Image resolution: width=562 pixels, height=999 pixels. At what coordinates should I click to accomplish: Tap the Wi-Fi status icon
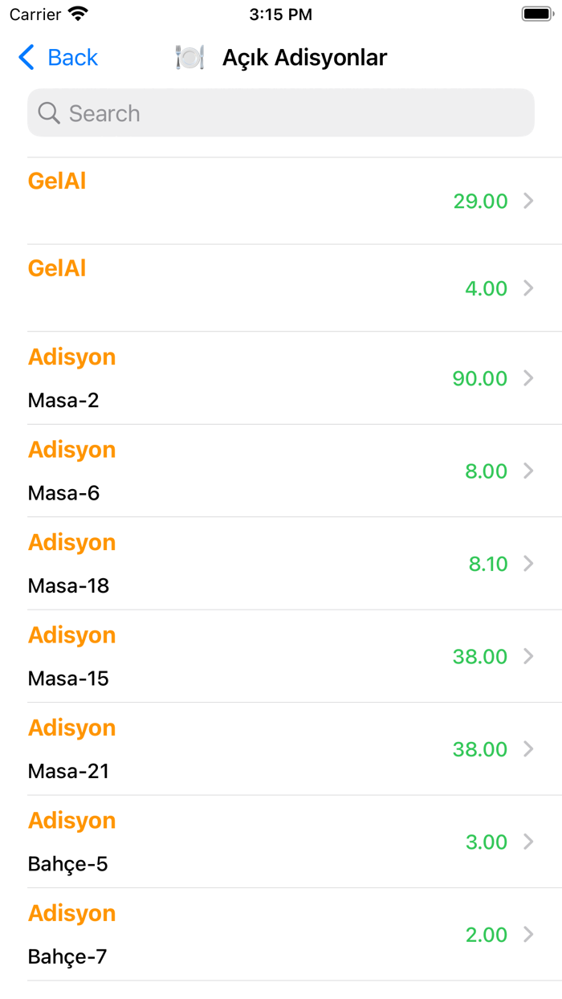(x=78, y=14)
